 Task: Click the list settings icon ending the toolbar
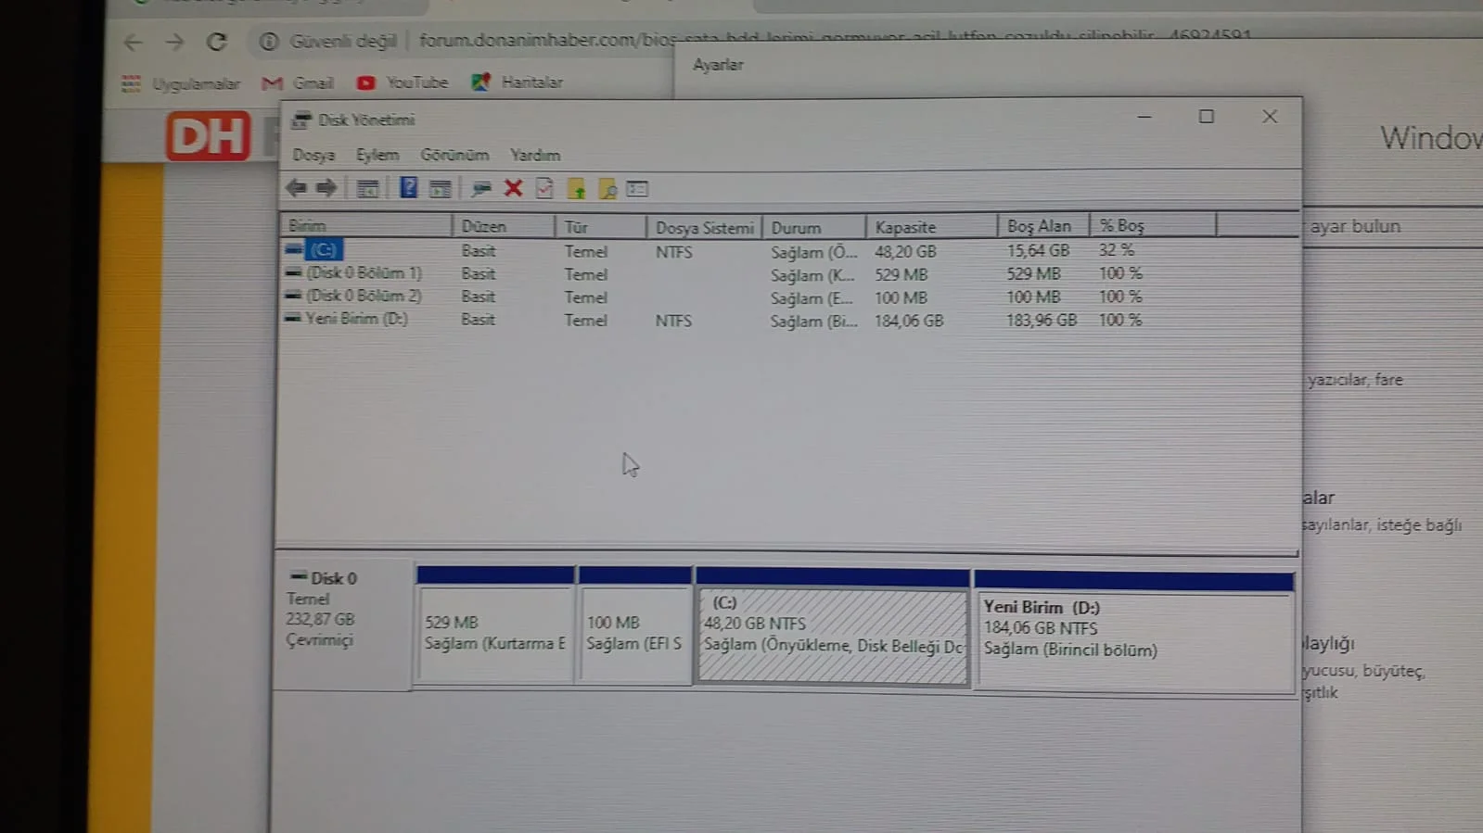(x=637, y=189)
